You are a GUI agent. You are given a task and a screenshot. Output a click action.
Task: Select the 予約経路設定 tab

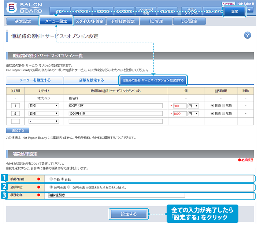(x=123, y=21)
